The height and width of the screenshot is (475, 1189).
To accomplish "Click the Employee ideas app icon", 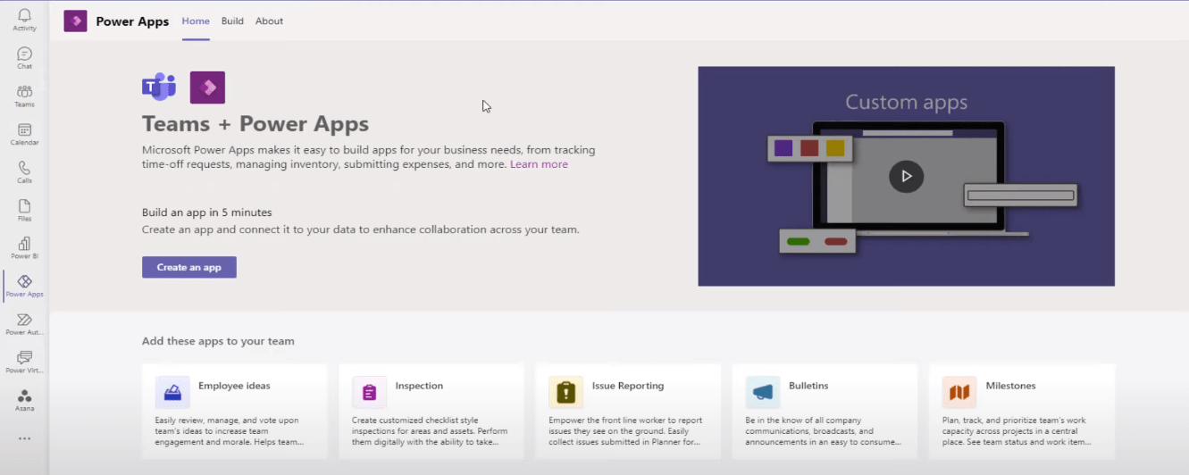I will click(x=172, y=392).
